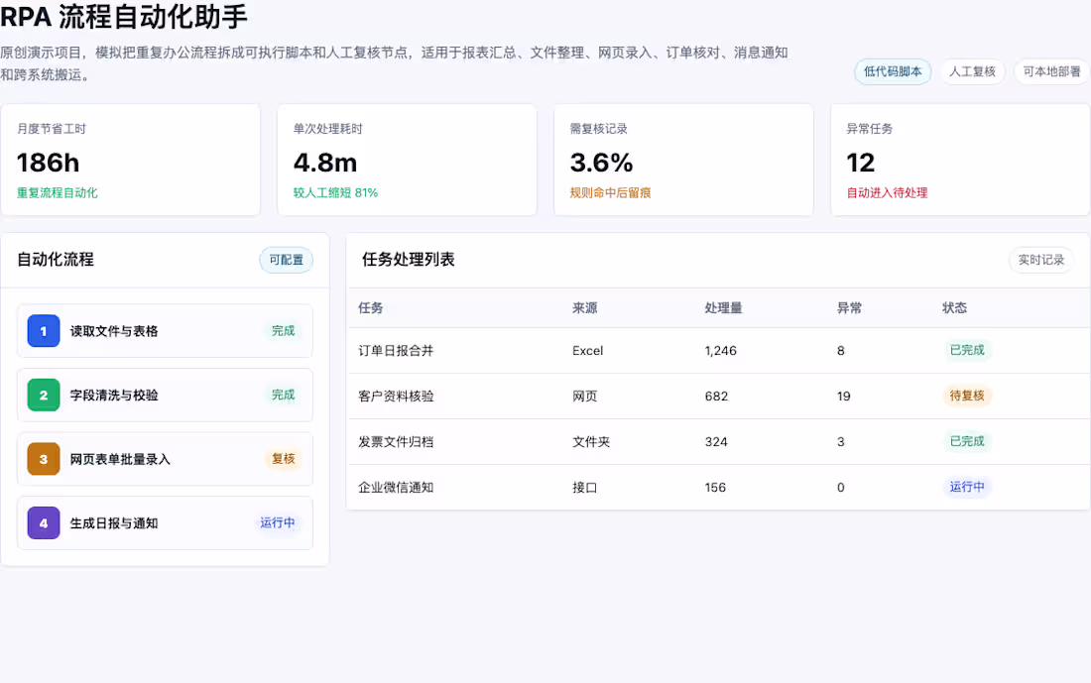Click the 来源 column header

click(584, 308)
